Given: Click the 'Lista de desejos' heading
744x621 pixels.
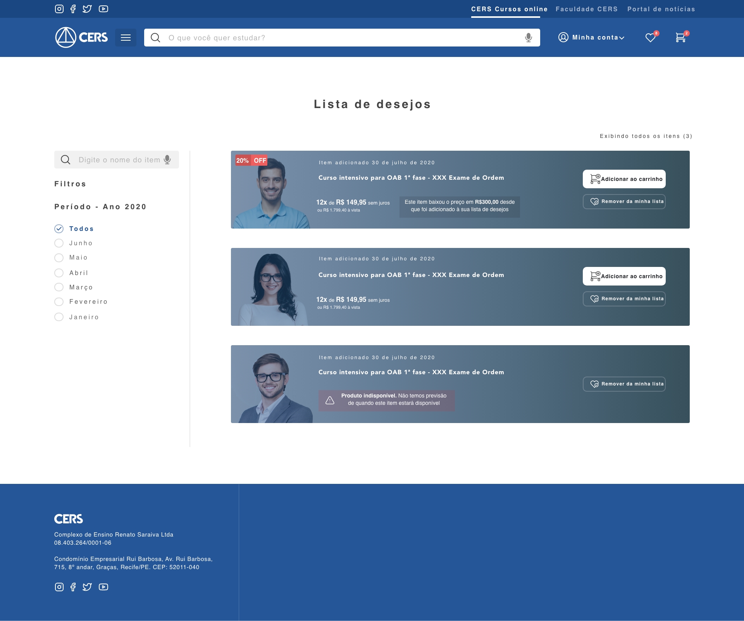Looking at the screenshot, I should tap(372, 104).
